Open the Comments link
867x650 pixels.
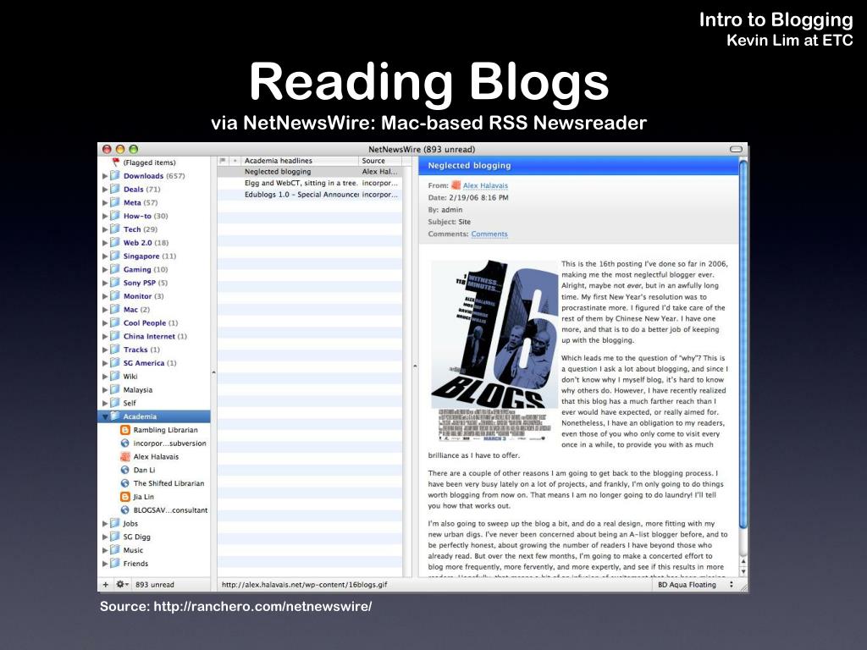coord(489,234)
